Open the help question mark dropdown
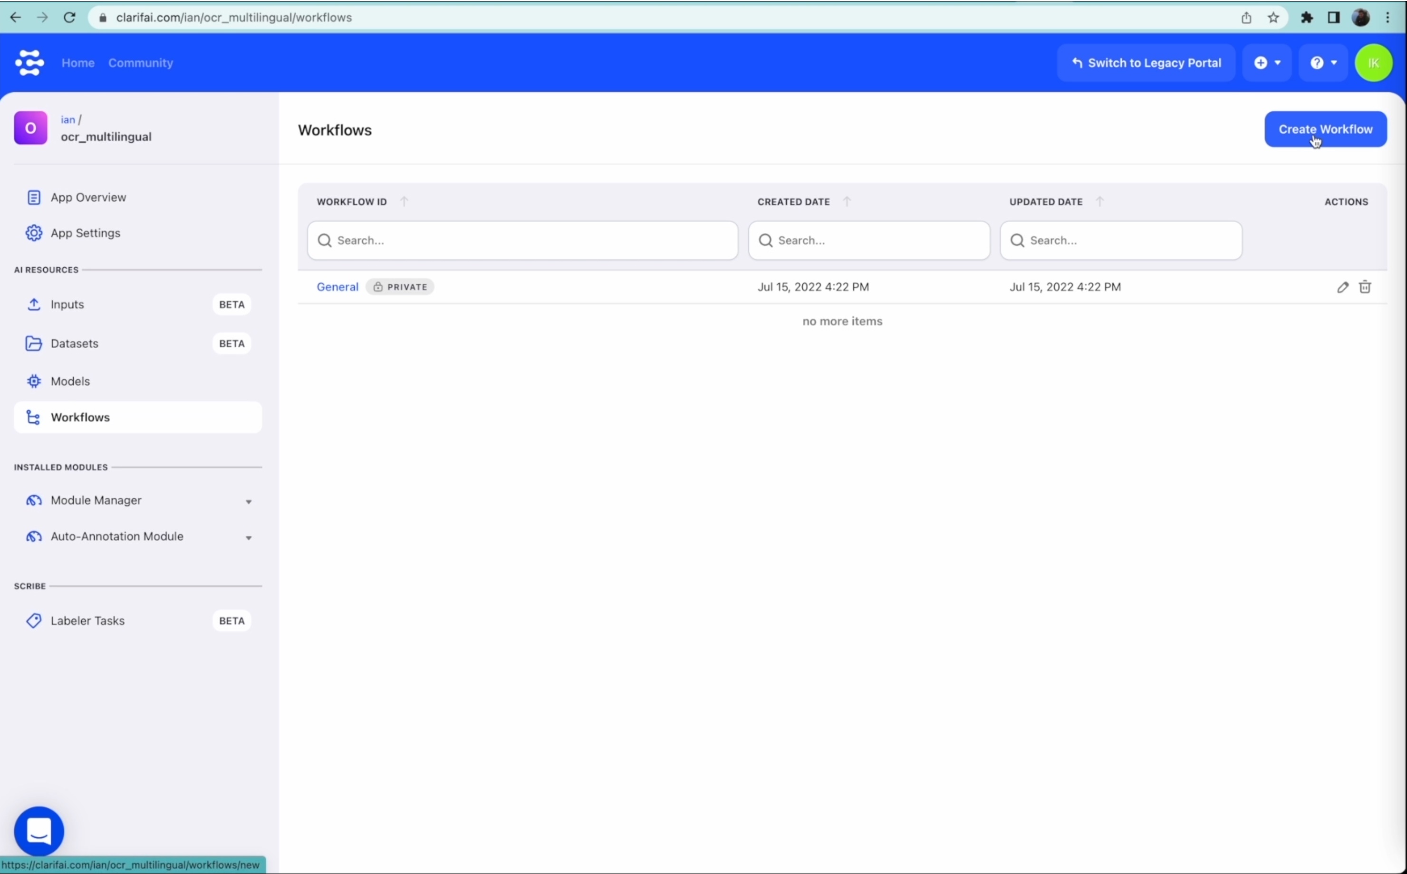 [x=1323, y=63]
